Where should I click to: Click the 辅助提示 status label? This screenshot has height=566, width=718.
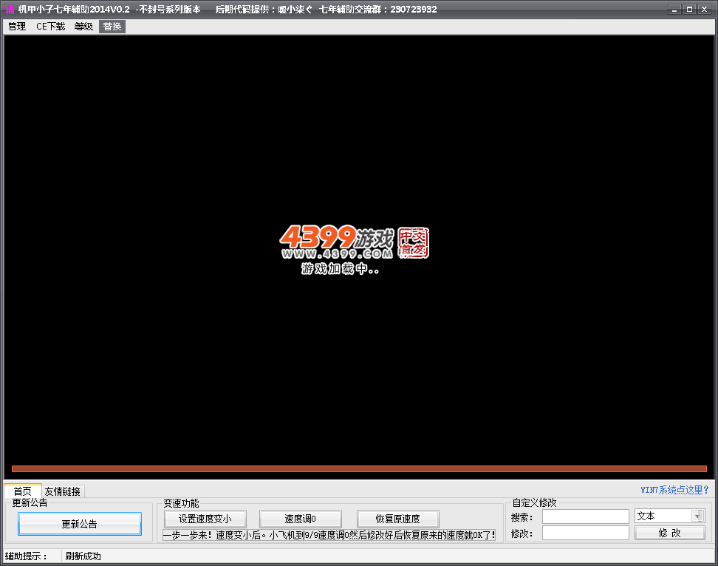click(x=26, y=556)
